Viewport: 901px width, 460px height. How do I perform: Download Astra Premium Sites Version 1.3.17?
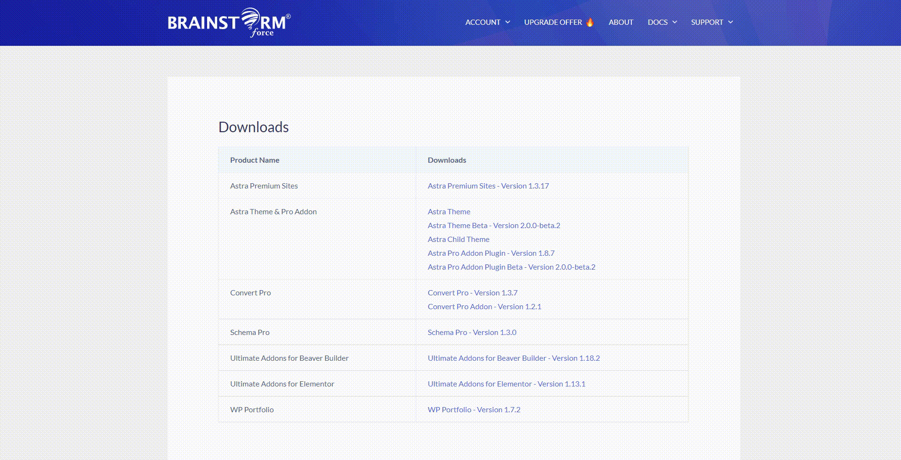tap(488, 186)
